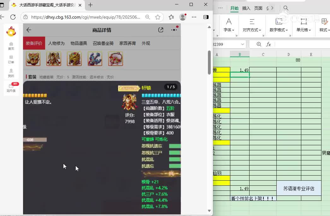Click the browser page vertical scrollbar

(x=209, y=63)
